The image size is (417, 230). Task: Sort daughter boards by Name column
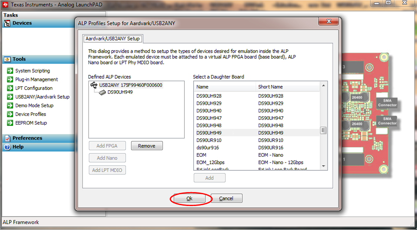tap(225, 87)
